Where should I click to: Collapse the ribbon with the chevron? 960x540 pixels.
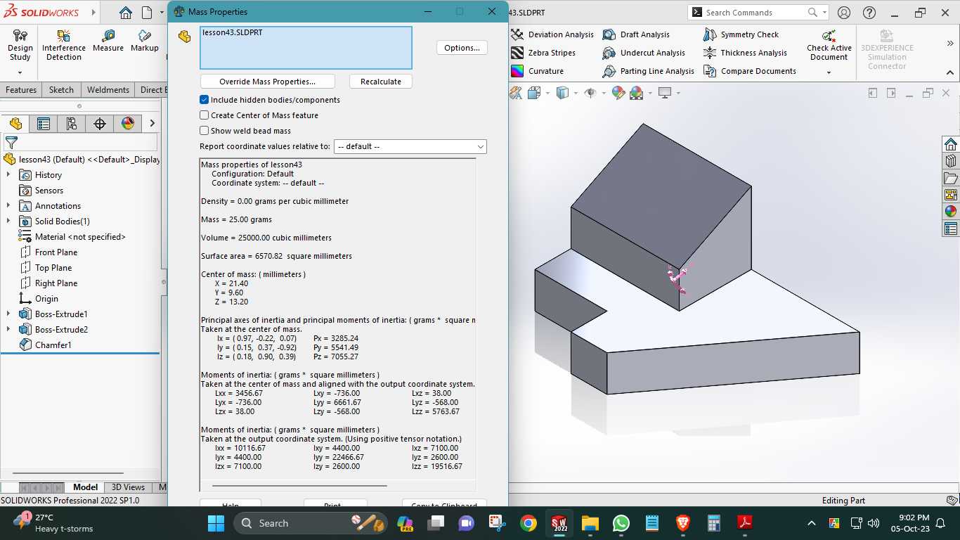point(950,72)
